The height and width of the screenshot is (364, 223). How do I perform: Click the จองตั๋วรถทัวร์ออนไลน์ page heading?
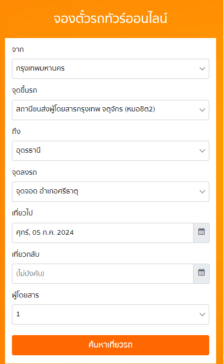click(x=110, y=18)
